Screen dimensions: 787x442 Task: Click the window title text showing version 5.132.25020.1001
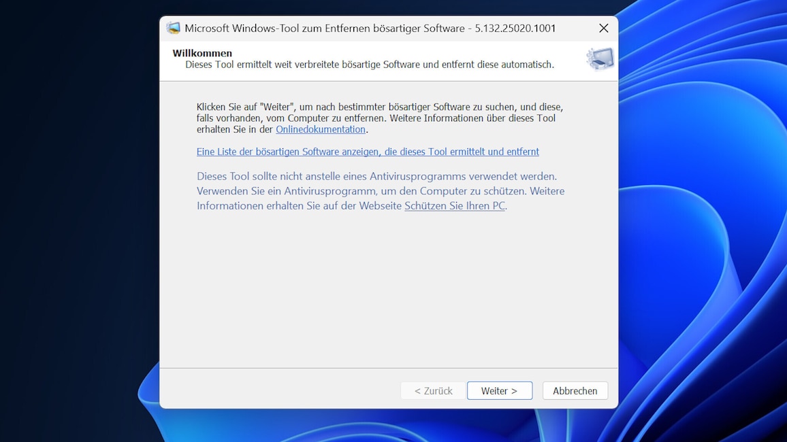click(x=370, y=29)
